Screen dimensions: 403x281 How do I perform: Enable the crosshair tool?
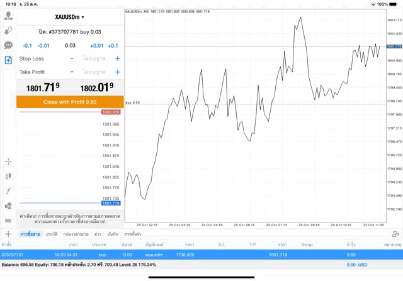click(x=8, y=162)
